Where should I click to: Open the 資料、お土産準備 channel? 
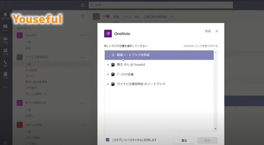click(x=36, y=82)
